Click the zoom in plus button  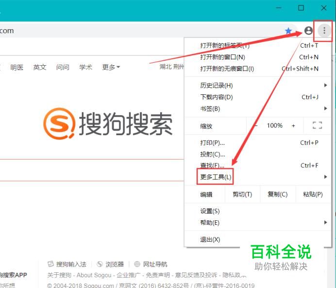(293, 126)
